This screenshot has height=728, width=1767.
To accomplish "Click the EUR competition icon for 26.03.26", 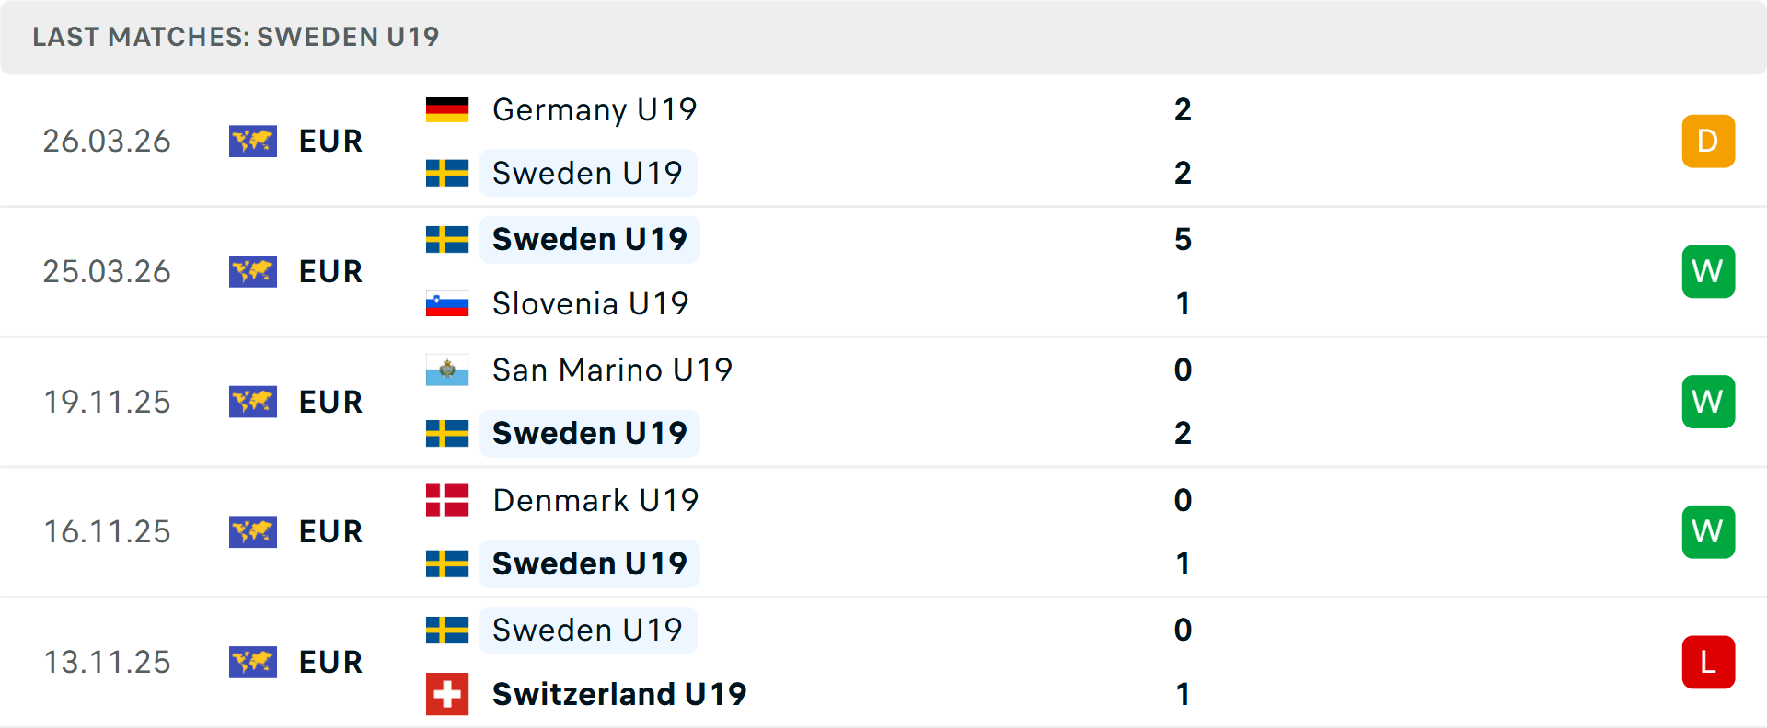I will click(x=253, y=142).
